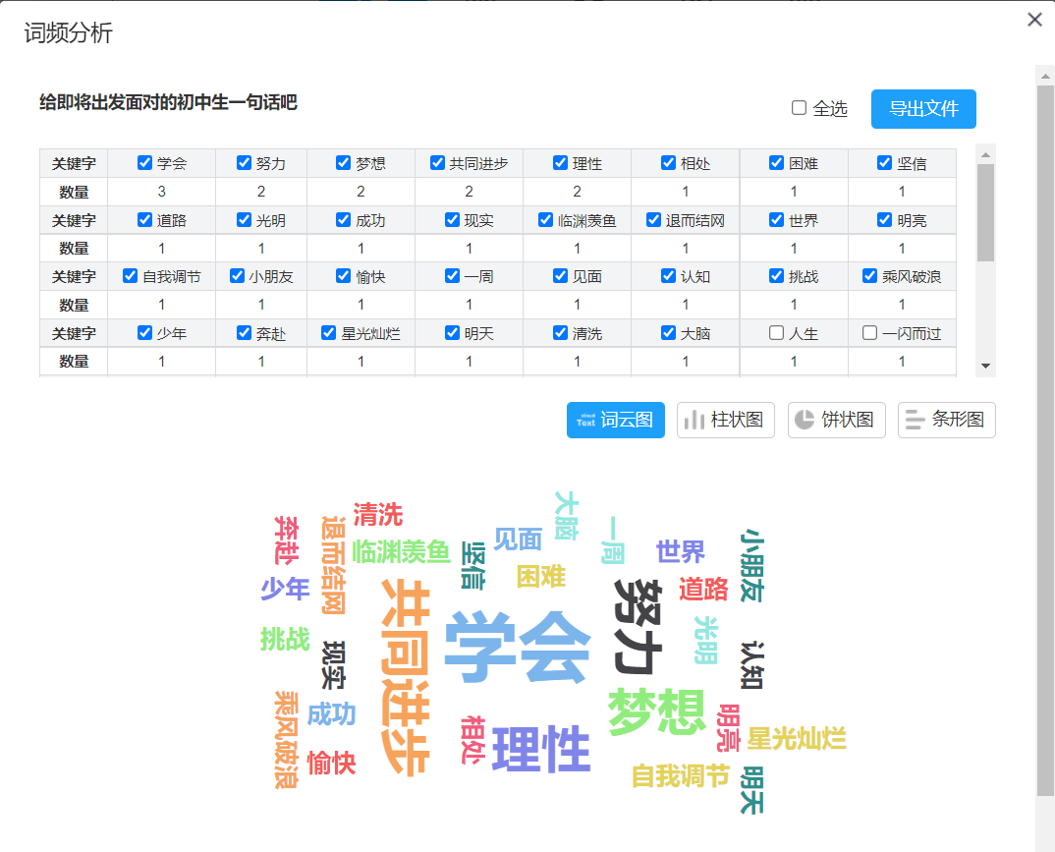The image size is (1055, 852).
Task: Click the dialog's vertical scrollbar on right edge
Action: coord(1044,442)
